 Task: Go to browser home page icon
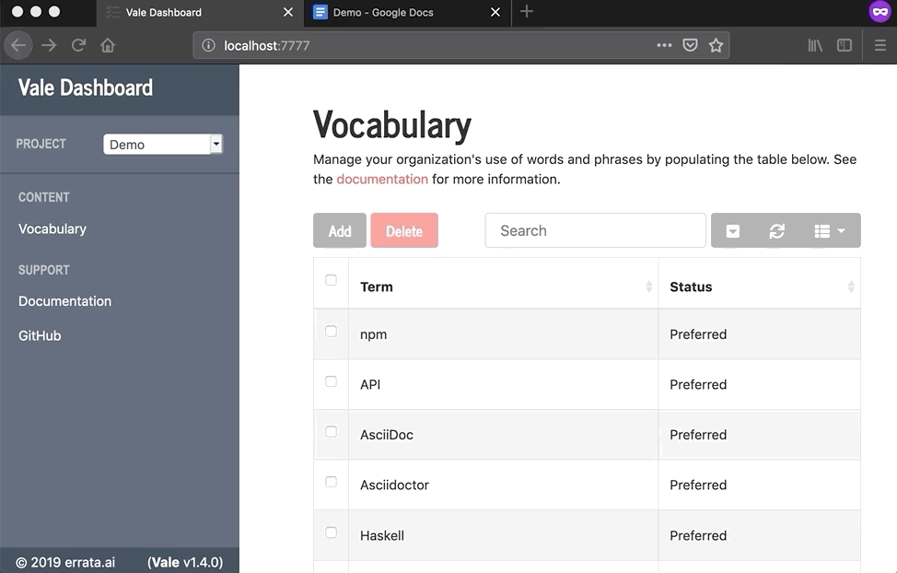point(108,45)
